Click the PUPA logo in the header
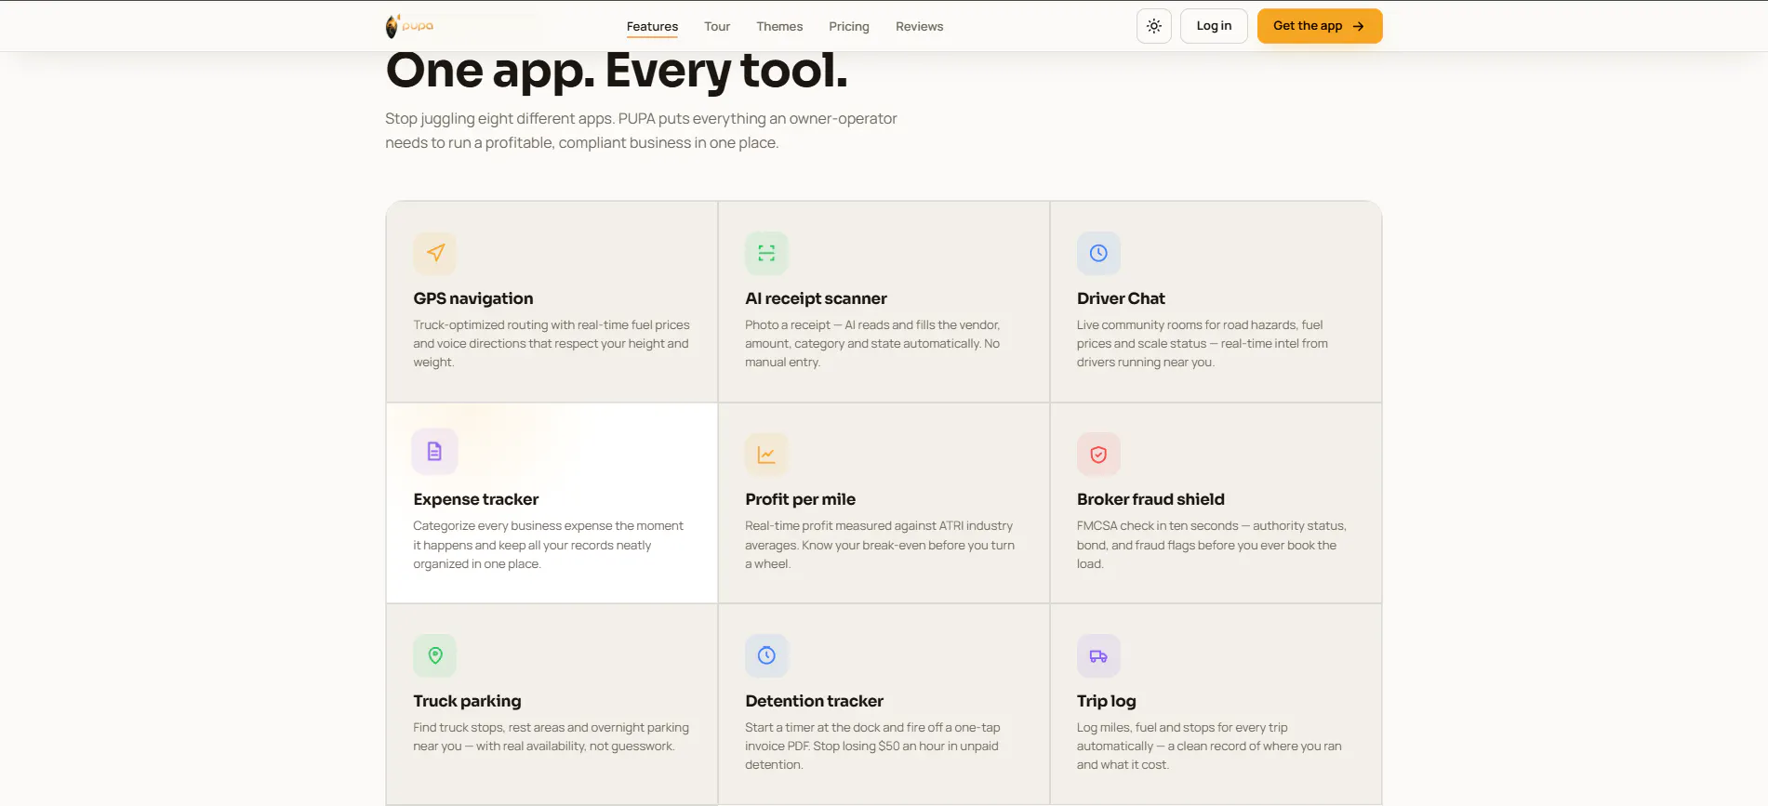The width and height of the screenshot is (1768, 806). click(x=410, y=26)
